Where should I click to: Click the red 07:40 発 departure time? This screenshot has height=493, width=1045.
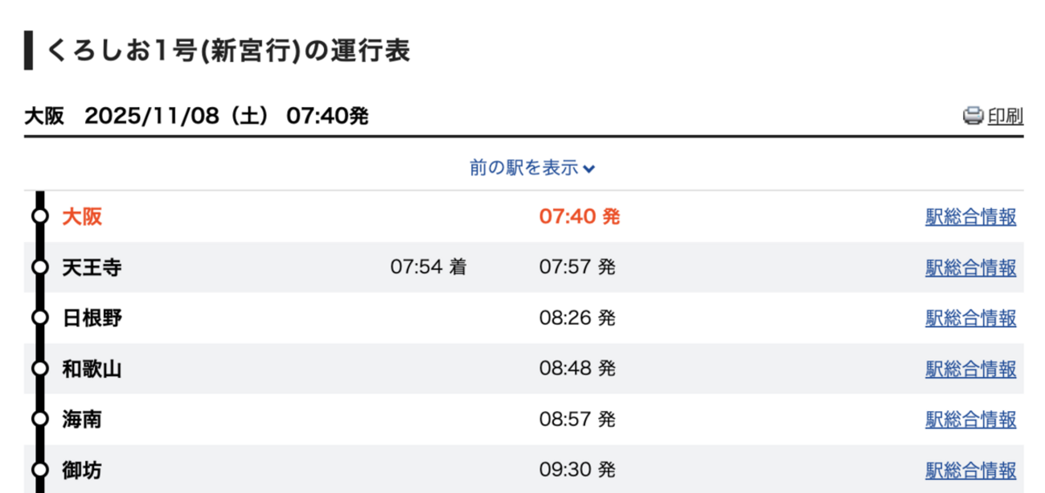click(579, 217)
